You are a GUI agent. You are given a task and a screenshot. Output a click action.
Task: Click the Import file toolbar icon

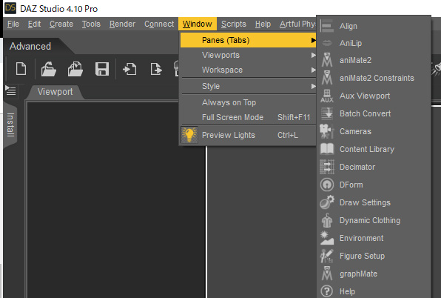tap(129, 69)
